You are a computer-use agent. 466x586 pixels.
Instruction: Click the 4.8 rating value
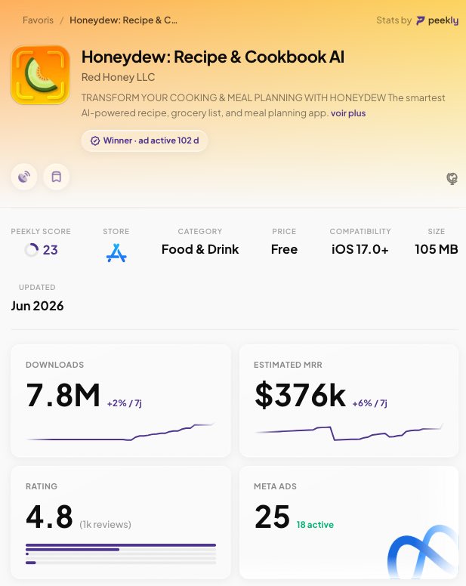tap(49, 517)
